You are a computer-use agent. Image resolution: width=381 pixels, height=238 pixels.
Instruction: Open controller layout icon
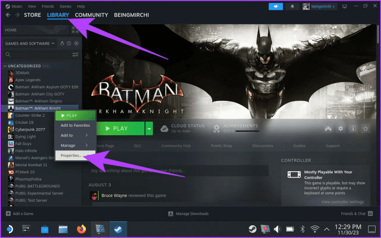click(x=328, y=129)
